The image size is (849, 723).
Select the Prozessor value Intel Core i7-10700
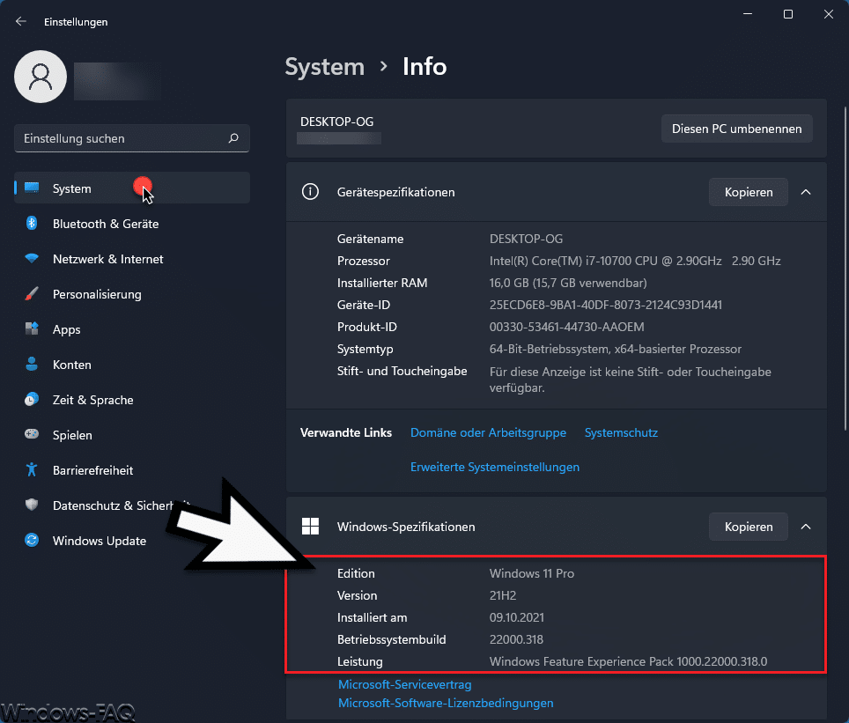(x=635, y=261)
